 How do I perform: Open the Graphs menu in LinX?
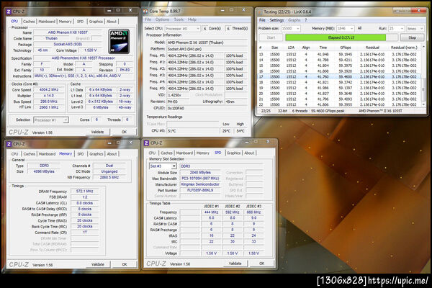294,20
